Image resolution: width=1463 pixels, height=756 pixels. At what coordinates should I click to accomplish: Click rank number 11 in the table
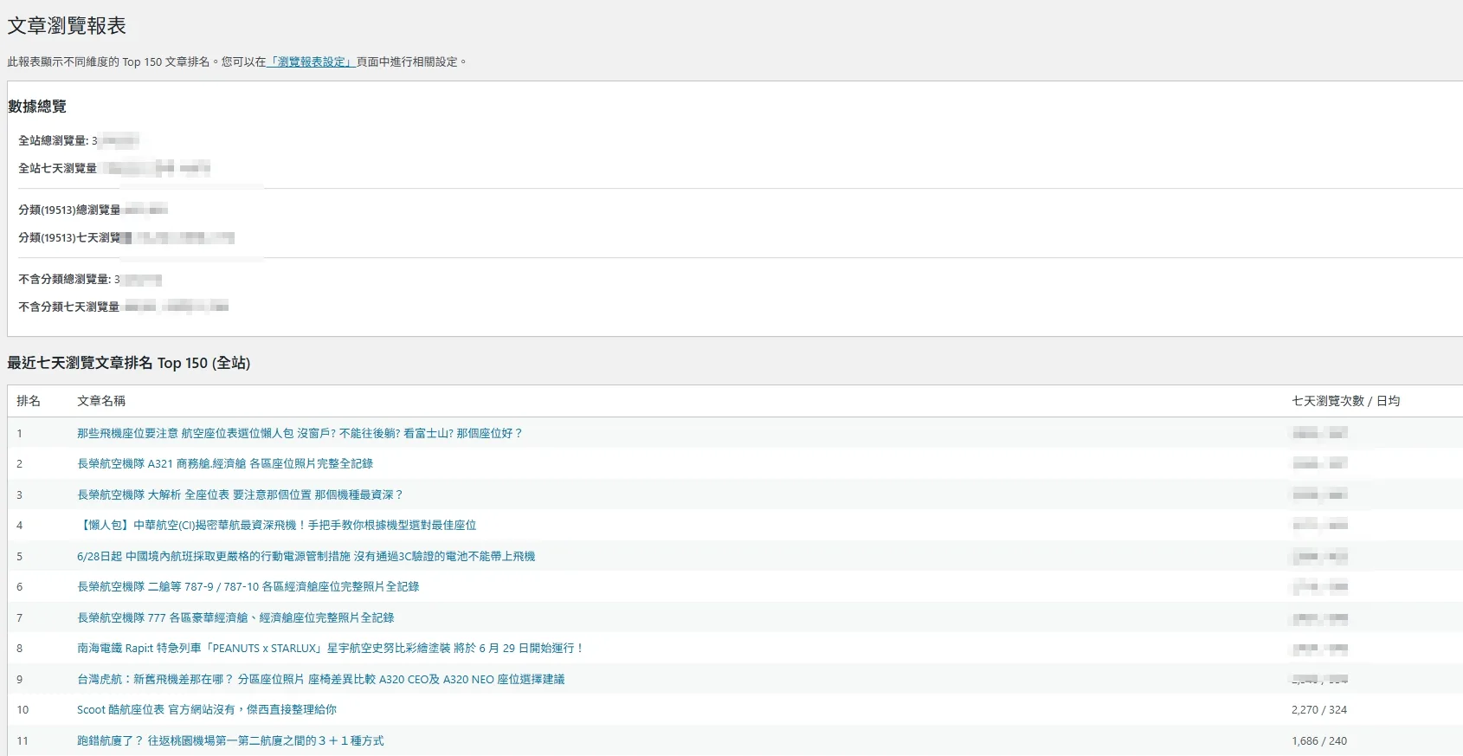[23, 740]
